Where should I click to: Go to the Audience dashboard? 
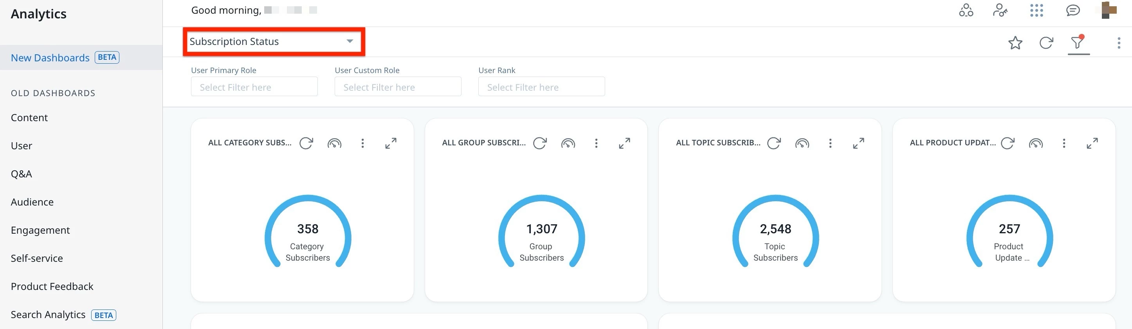click(x=32, y=202)
